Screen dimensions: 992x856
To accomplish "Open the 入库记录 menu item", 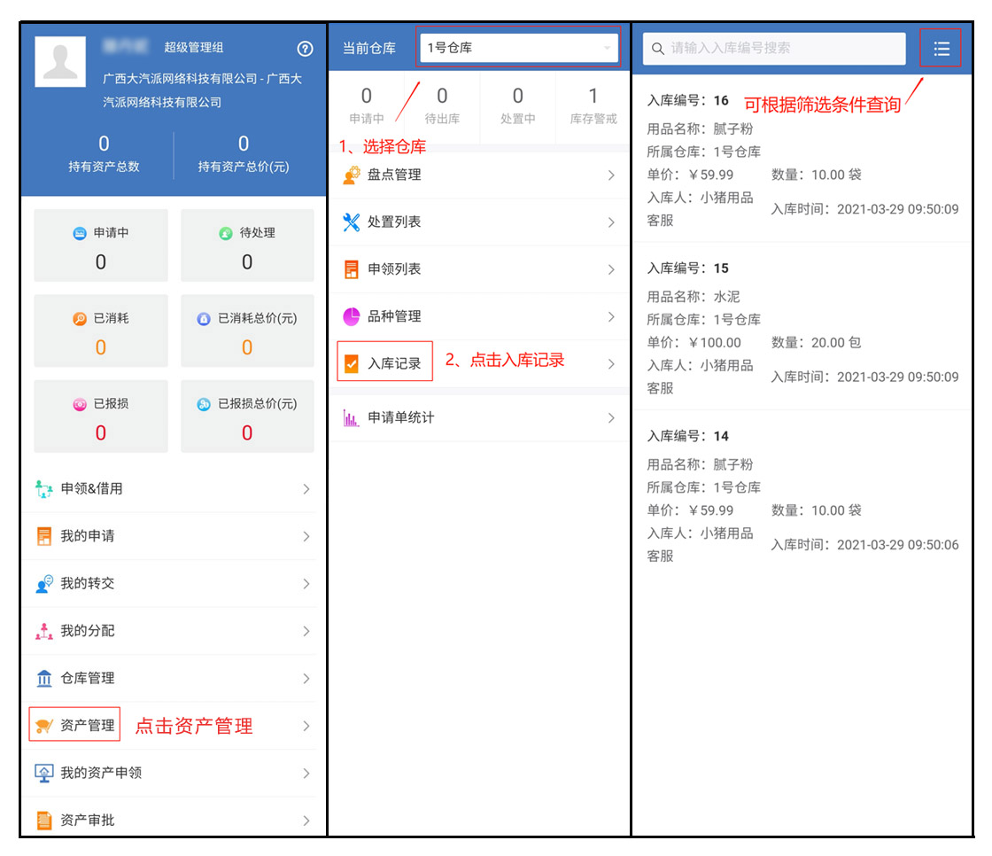I will tap(479, 363).
